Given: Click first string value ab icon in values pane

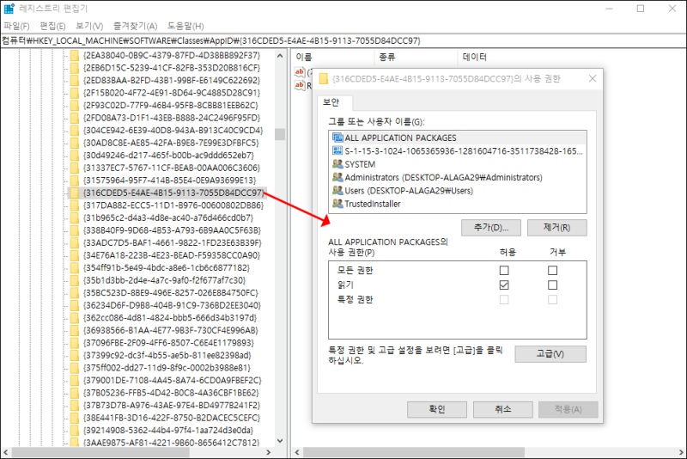Looking at the screenshot, I should coord(300,72).
